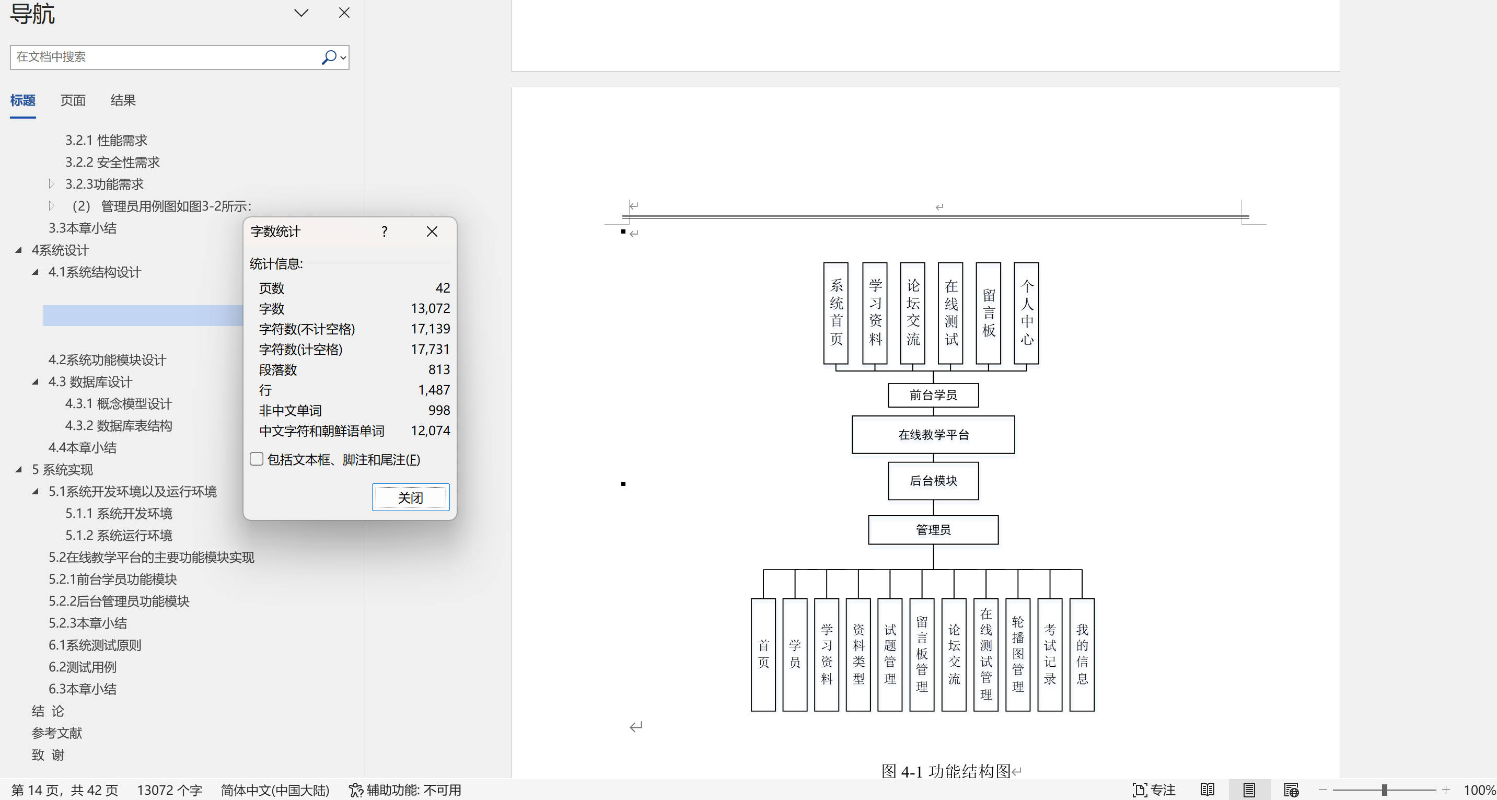Click 13072 个字 in status bar
Viewport: 1497px width, 800px height.
(169, 790)
